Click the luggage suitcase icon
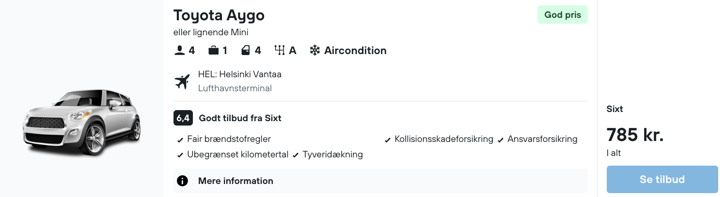This screenshot has width=725, height=197. click(213, 50)
